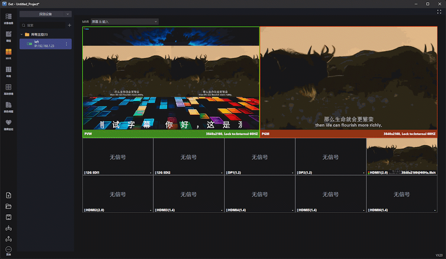Select the orange MVR sidebar icon

tap(8, 53)
